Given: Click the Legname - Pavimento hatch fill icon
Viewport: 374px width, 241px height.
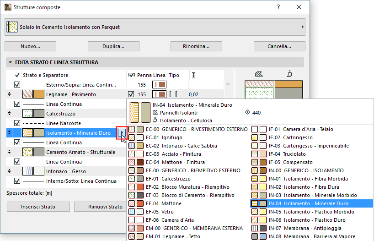Looking at the screenshot, I should (28, 94).
